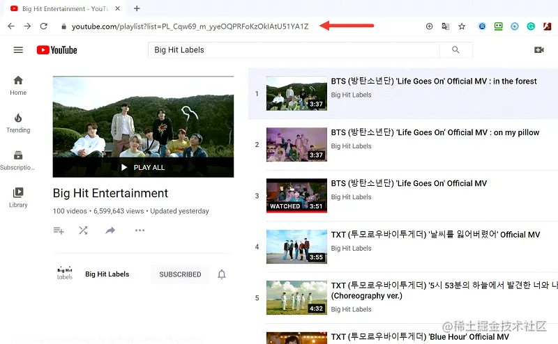Reload the page with the refresh icon
558x344 pixels.
44,26
